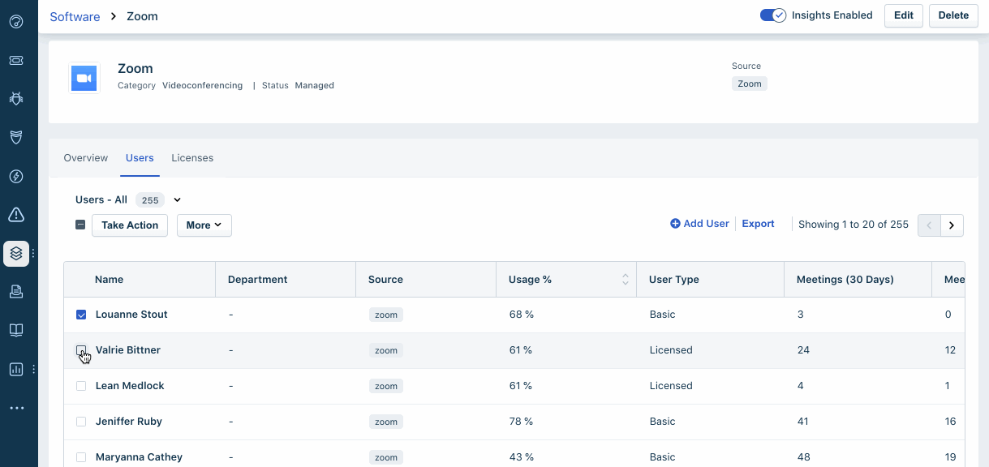This screenshot has height=467, width=989.
Task: Click the previous page arrow button
Action: (x=929, y=225)
